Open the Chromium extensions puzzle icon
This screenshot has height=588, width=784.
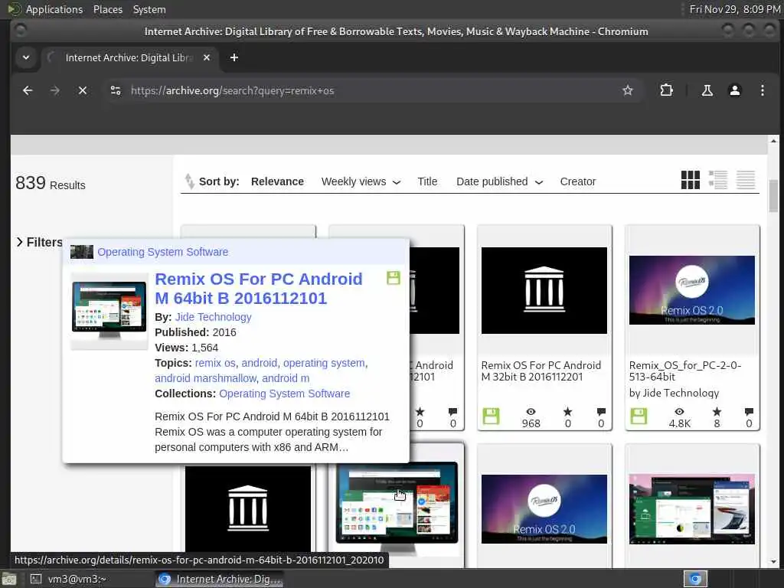(x=666, y=90)
